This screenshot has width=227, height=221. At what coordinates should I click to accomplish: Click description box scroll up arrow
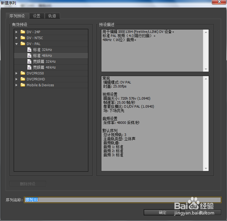pyautogui.click(x=206, y=32)
